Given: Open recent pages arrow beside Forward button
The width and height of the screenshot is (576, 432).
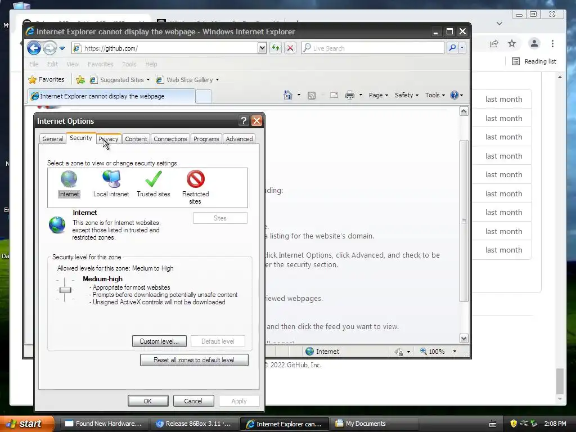Looking at the screenshot, I should [62, 48].
